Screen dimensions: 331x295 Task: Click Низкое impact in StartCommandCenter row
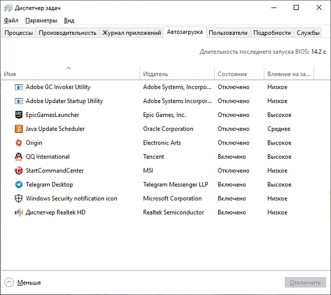click(277, 171)
